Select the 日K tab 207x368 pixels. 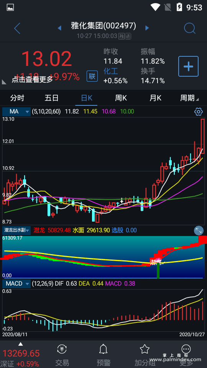click(x=86, y=98)
